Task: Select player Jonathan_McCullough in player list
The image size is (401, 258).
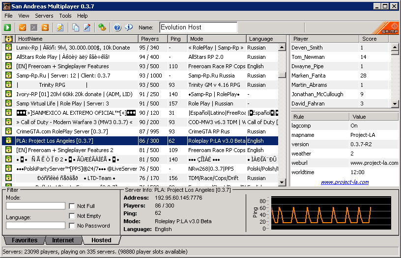Action: pos(341,94)
